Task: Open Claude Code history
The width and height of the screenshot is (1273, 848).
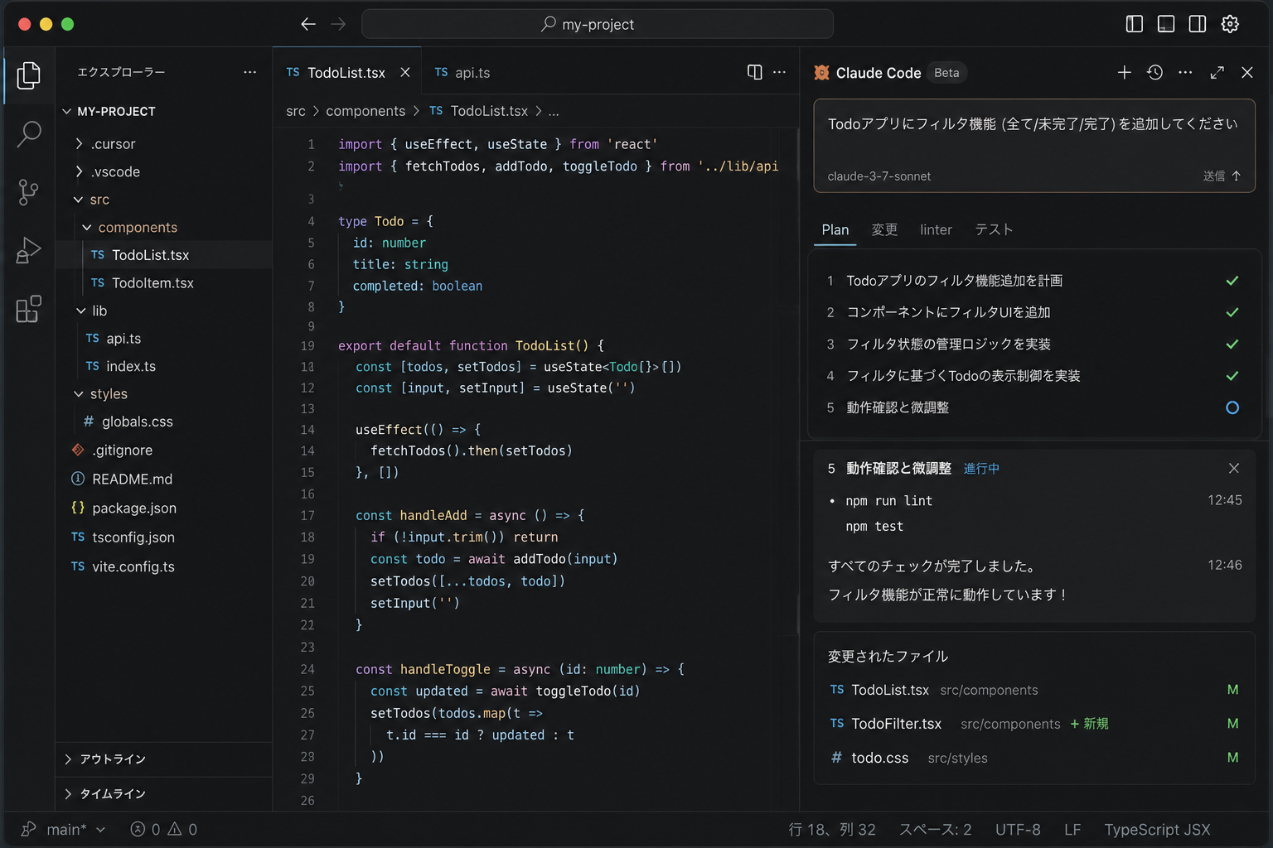Action: (x=1154, y=73)
